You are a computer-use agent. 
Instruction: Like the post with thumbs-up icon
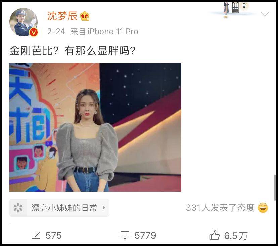(x=214, y=235)
